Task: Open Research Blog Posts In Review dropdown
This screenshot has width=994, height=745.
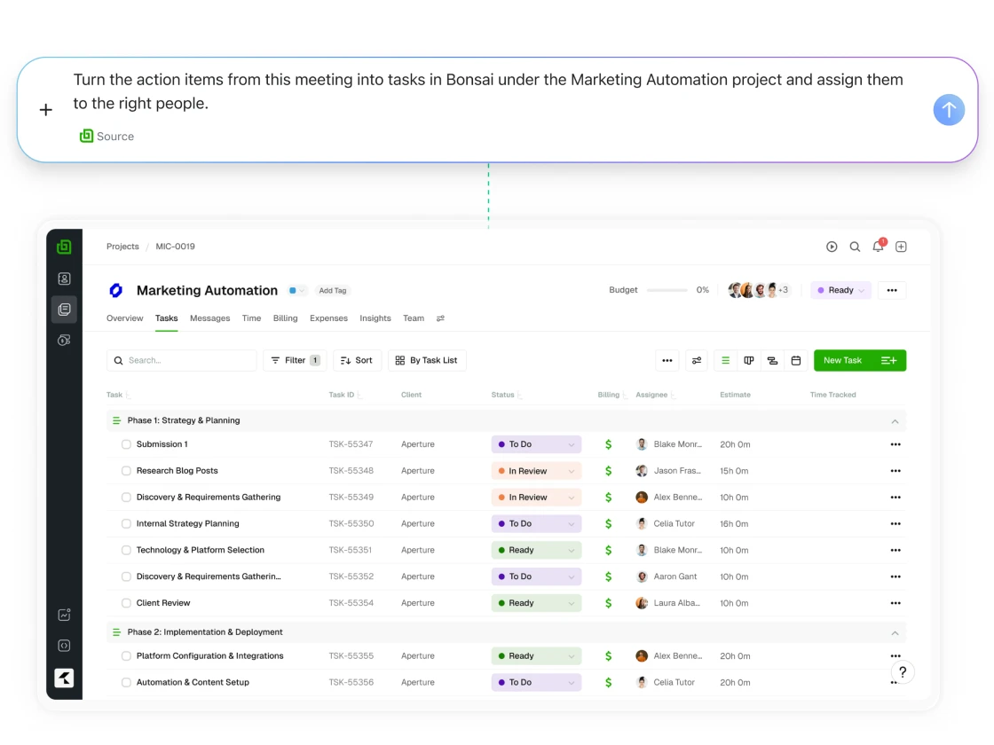Action: click(x=536, y=471)
